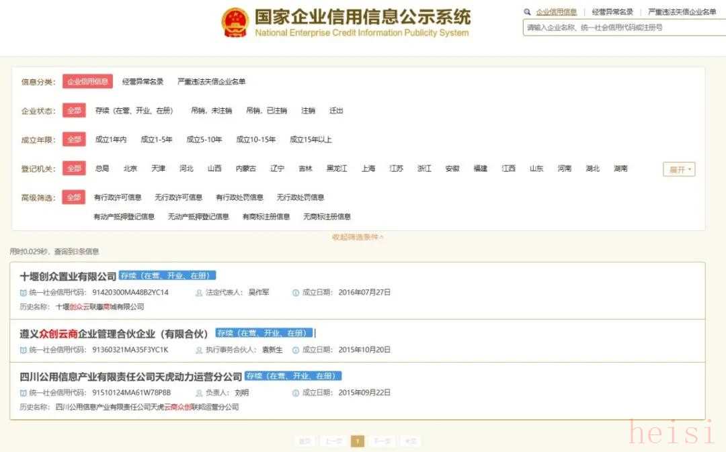Open 遵义众创云商企业管理合伙企业 result

[x=116, y=334]
